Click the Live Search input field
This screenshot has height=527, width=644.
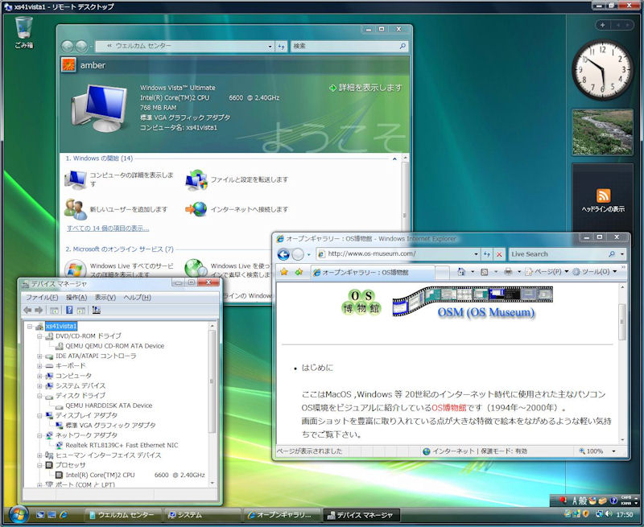tap(559, 254)
